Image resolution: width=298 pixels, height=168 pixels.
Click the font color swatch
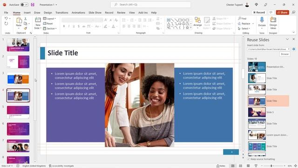coord(114,26)
